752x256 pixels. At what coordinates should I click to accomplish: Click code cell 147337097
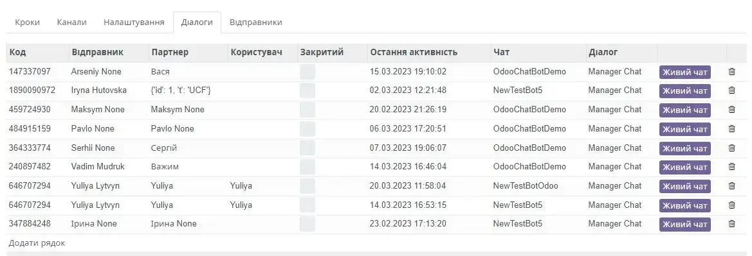click(x=30, y=72)
